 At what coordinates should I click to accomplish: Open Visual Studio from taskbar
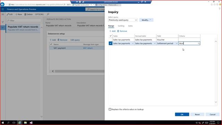pyautogui.click(x=31, y=123)
